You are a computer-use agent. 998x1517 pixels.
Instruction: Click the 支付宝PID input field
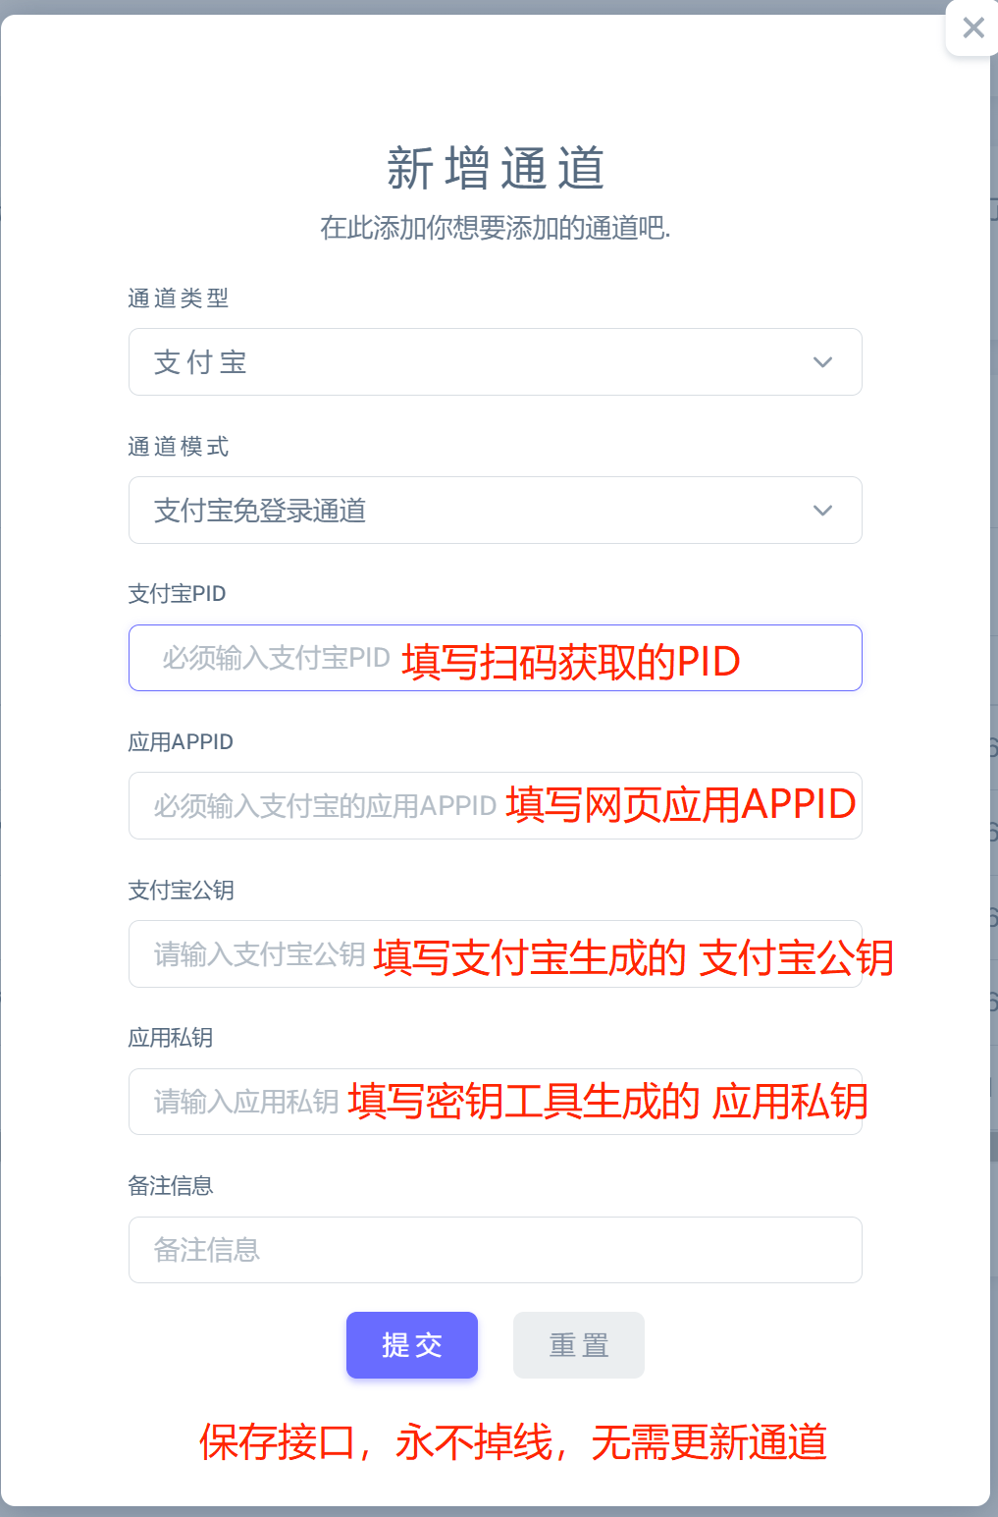point(495,658)
